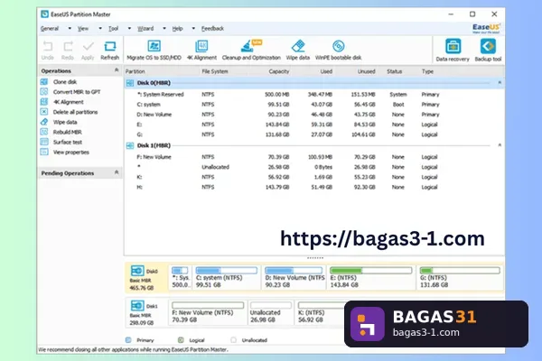Choose Delete all partitions operation
This screenshot has height=361, width=542.
[75, 112]
